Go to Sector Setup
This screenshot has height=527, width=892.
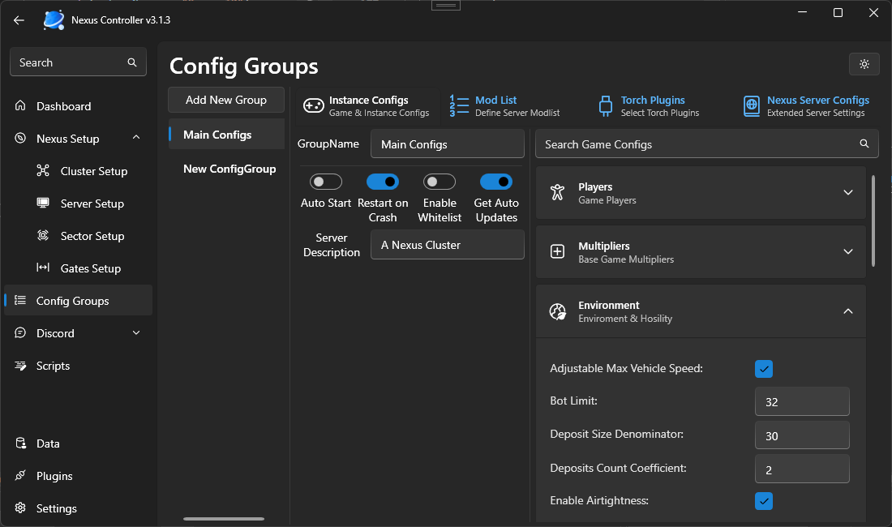point(92,236)
